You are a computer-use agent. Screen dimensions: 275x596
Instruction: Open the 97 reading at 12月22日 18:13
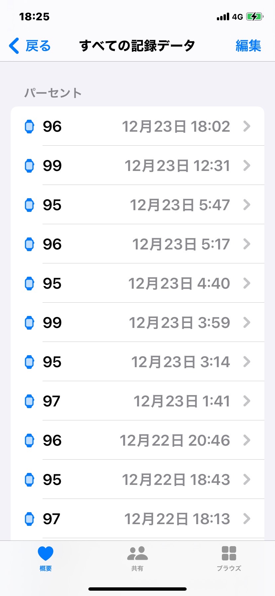(51, 519)
